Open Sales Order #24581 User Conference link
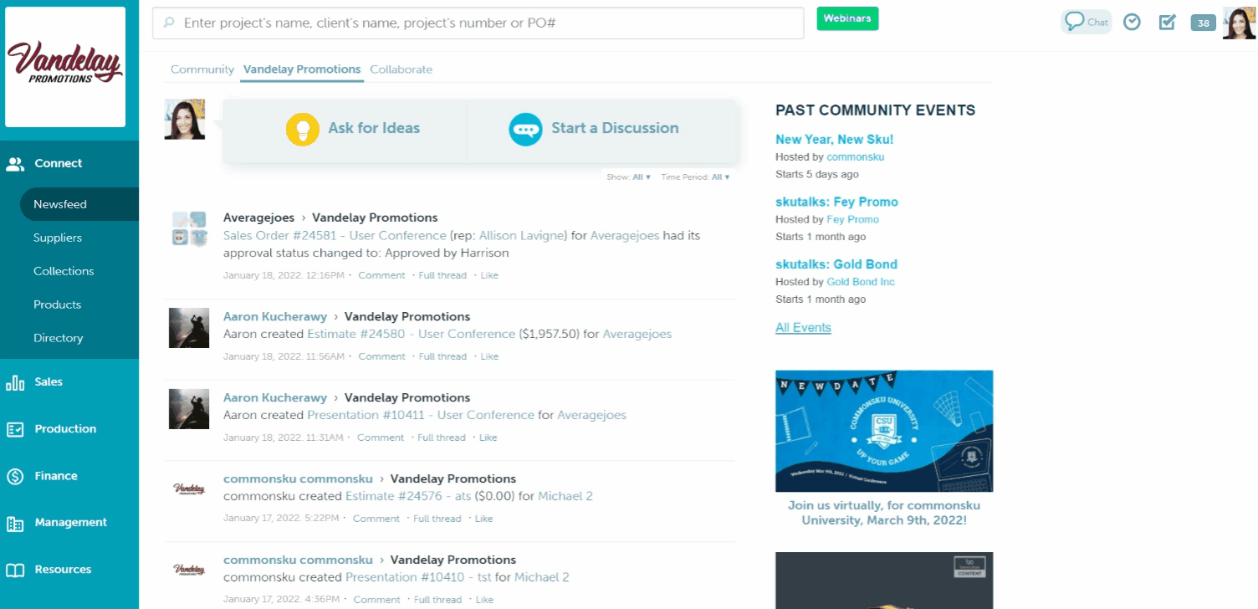This screenshot has height=609, width=1258. [x=335, y=236]
